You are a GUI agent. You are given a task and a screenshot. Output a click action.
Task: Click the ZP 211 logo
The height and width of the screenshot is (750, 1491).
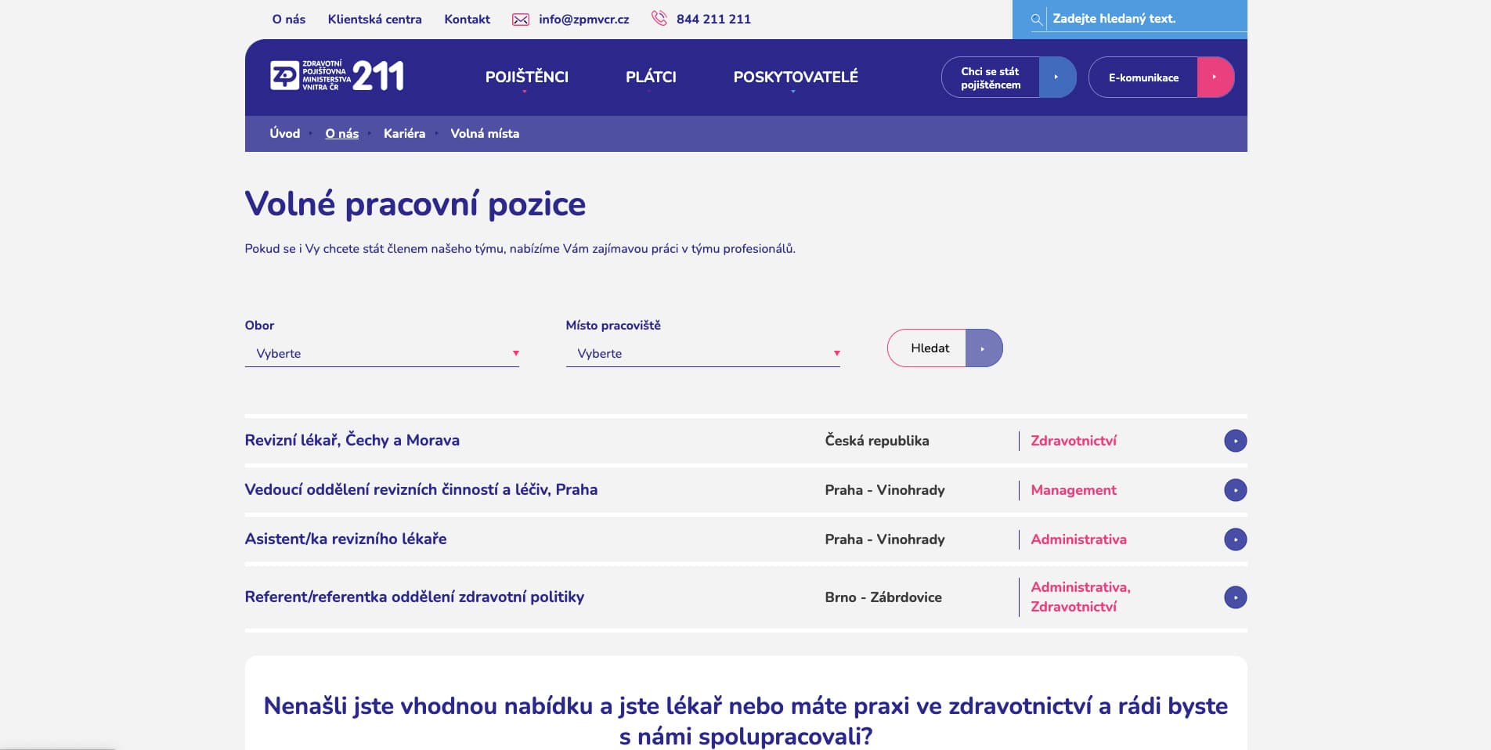337,76
